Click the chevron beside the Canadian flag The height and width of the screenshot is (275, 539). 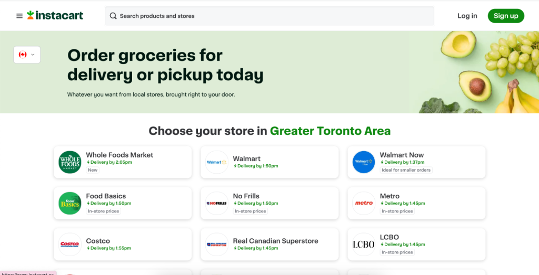pyautogui.click(x=33, y=55)
